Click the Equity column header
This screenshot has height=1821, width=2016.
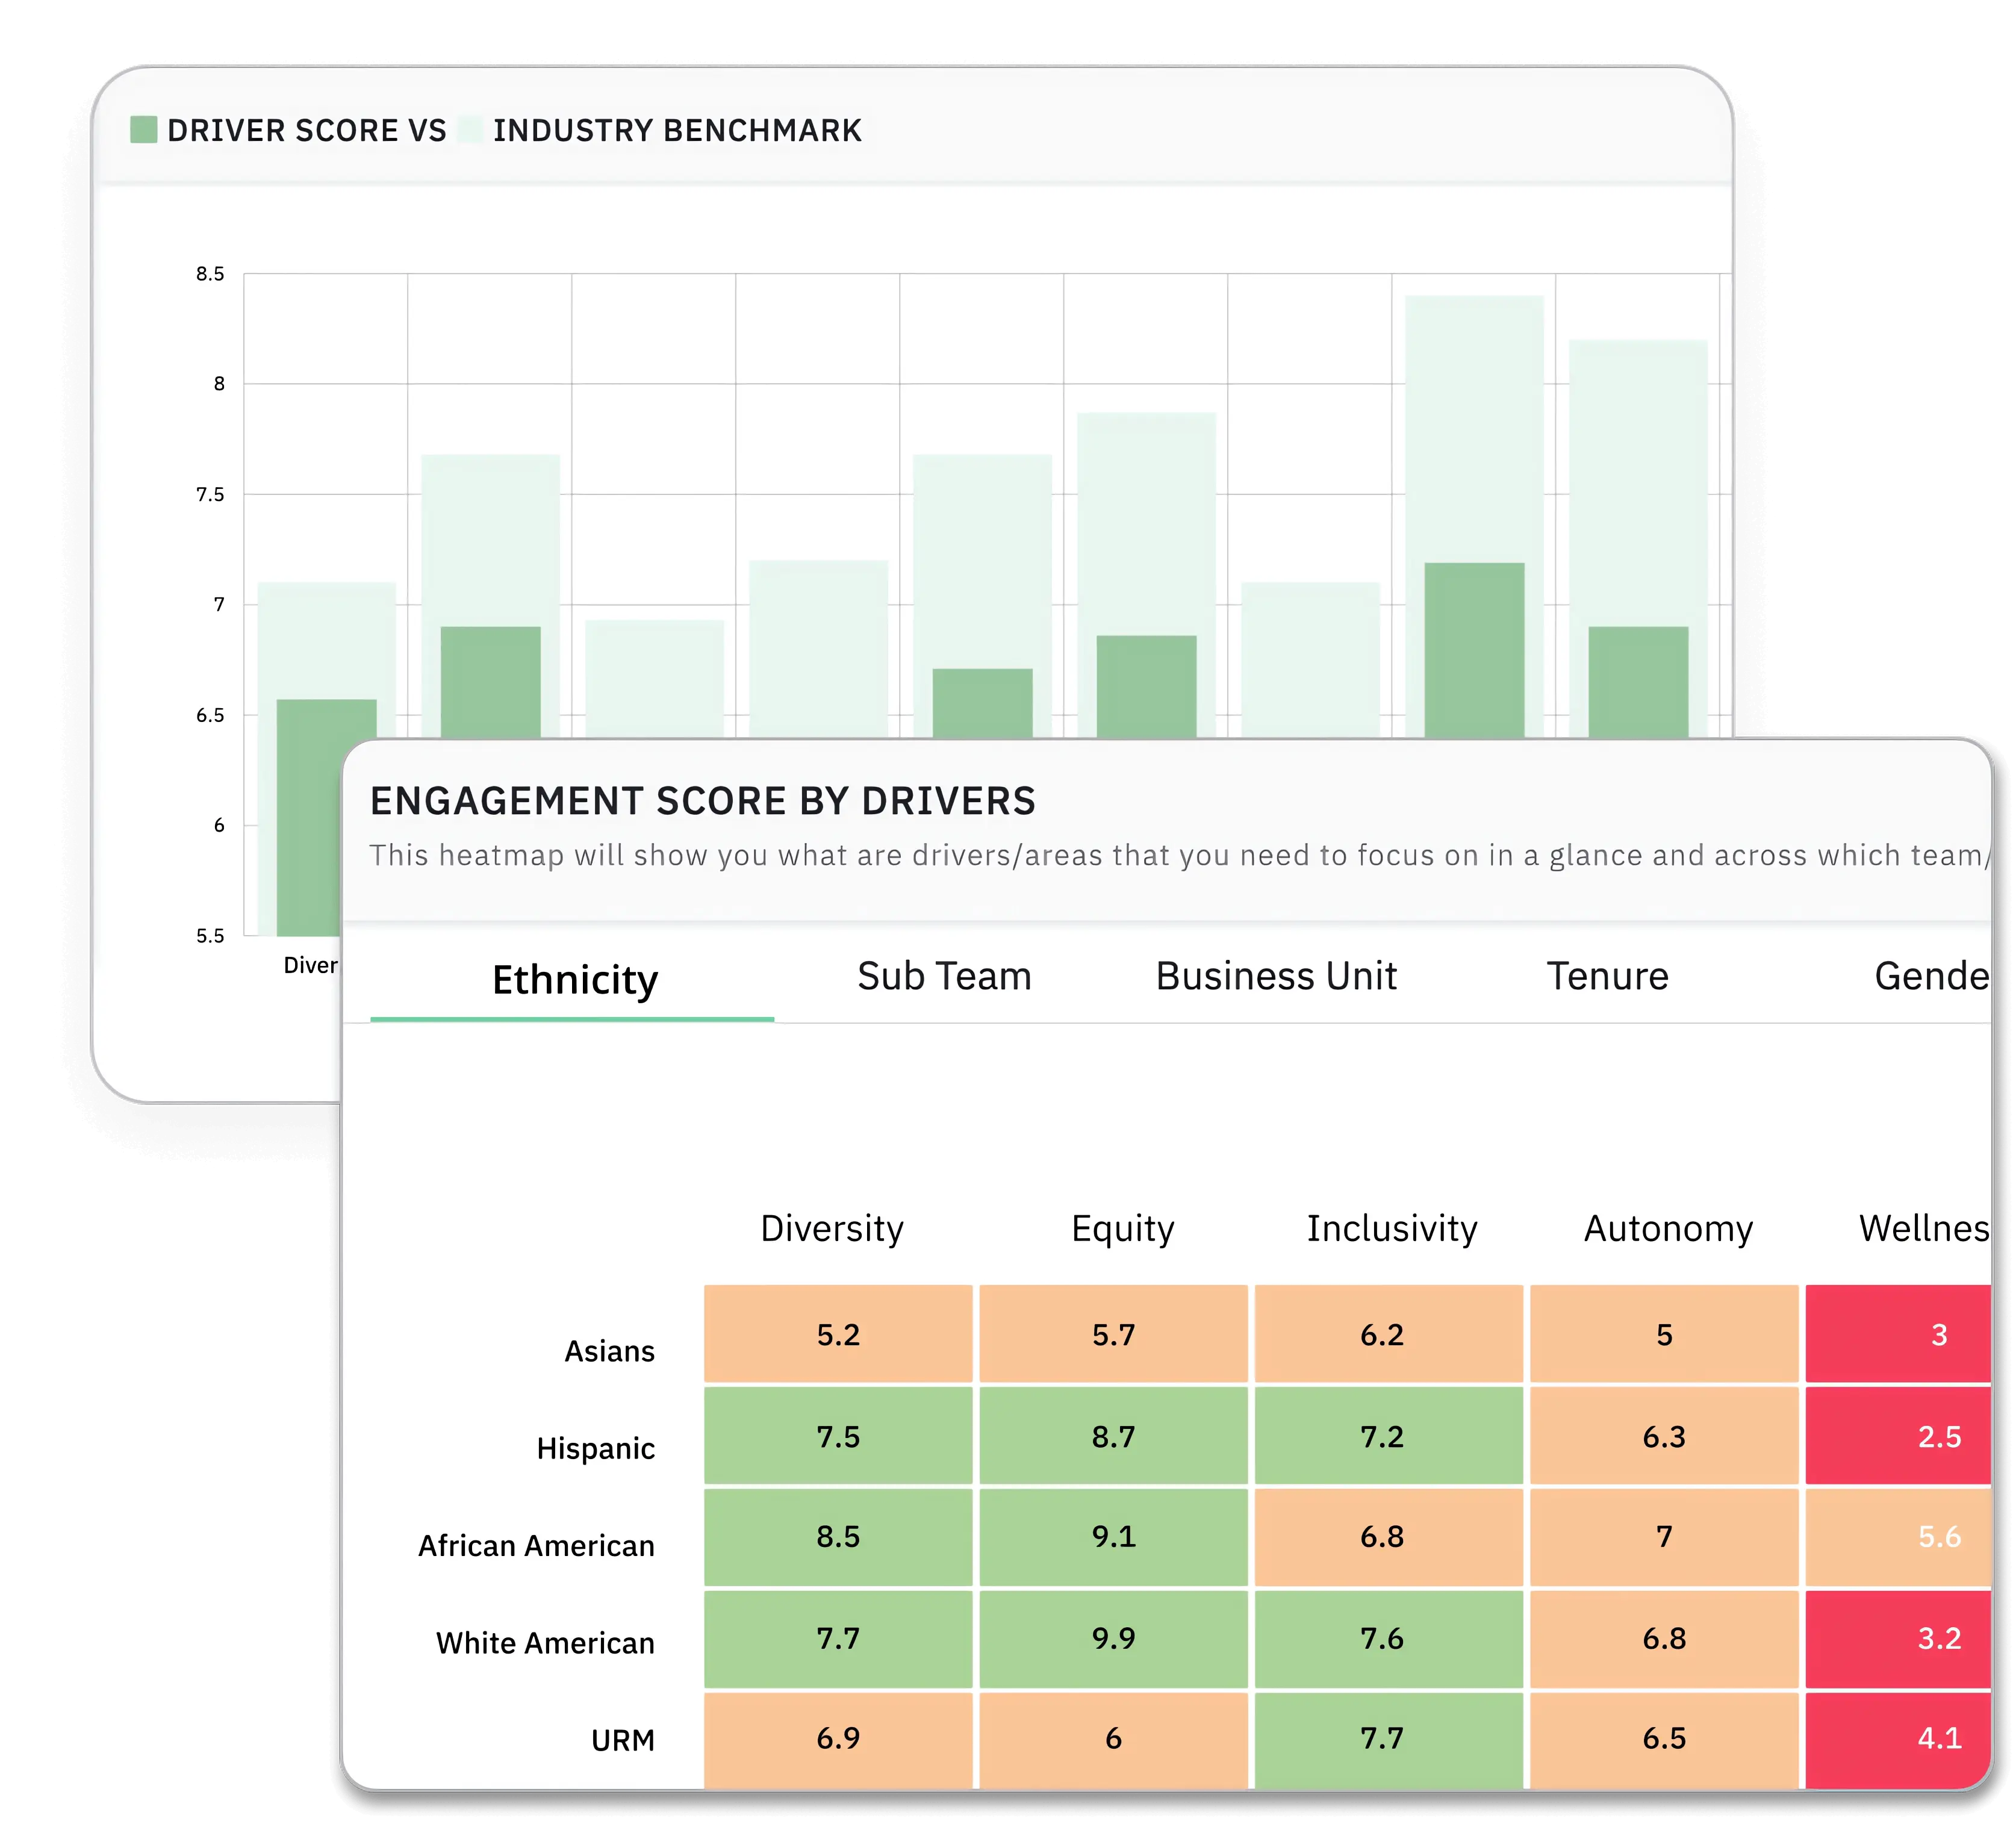(1122, 1228)
